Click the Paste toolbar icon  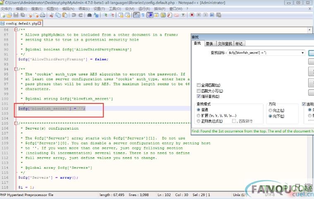tap(65, 15)
